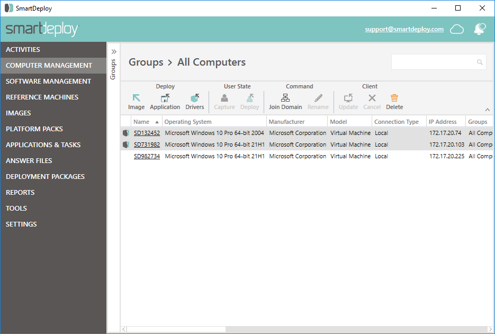Sort by the Name column header
This screenshot has width=495, height=334.
(x=146, y=122)
